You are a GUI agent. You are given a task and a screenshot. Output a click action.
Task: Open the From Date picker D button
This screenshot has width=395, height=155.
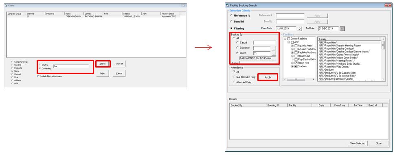click(300, 29)
